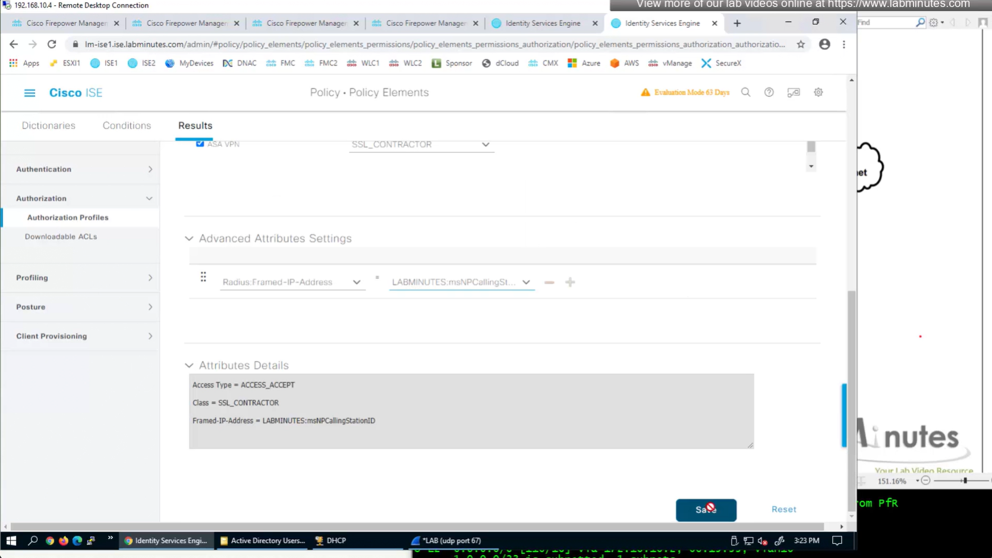Click the Save button
The width and height of the screenshot is (992, 558).
[706, 510]
